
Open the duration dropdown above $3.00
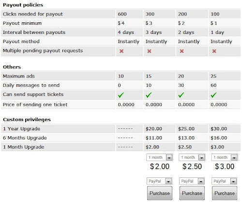point(225,157)
